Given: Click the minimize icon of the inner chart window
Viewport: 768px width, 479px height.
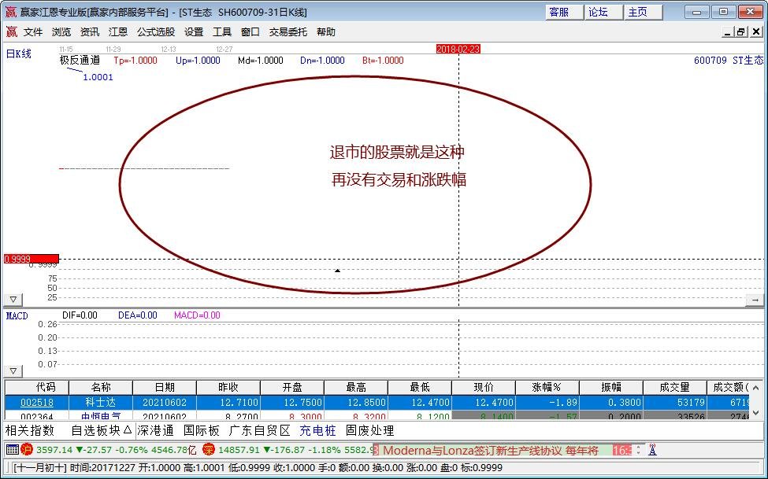Looking at the screenshot, I should pyautogui.click(x=727, y=31).
